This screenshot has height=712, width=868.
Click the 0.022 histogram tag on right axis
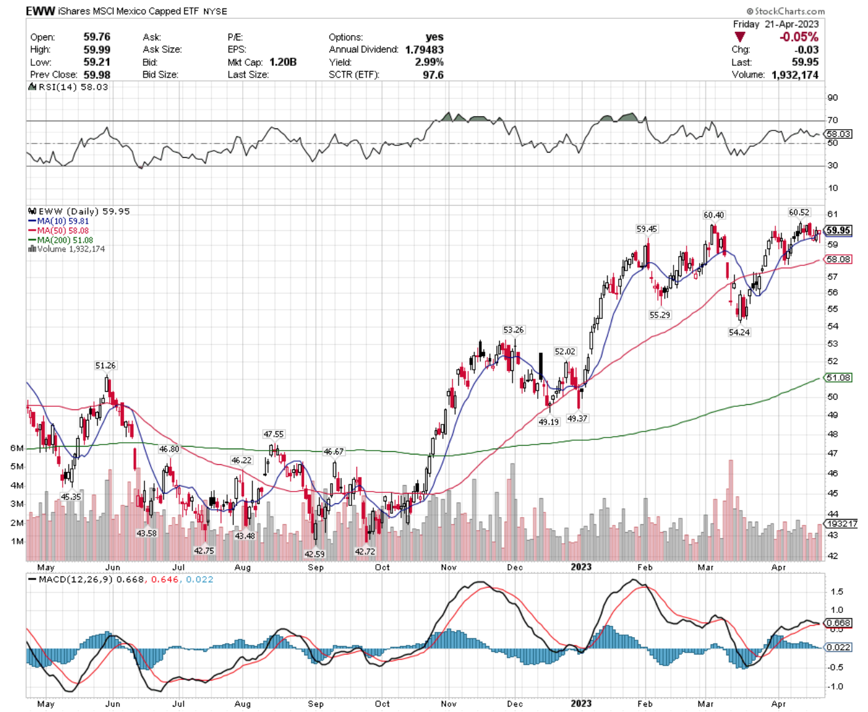839,647
